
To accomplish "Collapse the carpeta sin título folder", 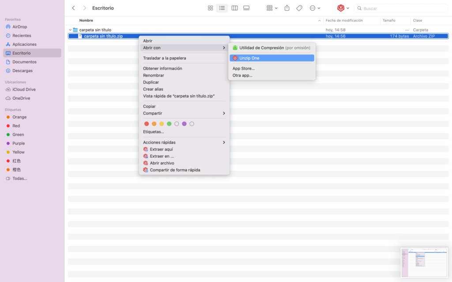I will [x=70, y=30].
